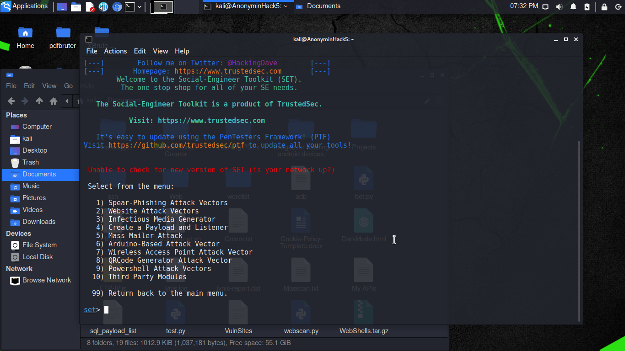Open the text editor panel launcher
Screen dimensions: 625x351
[90, 7]
